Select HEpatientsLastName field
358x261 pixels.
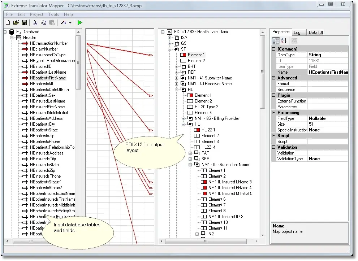(x=48, y=72)
